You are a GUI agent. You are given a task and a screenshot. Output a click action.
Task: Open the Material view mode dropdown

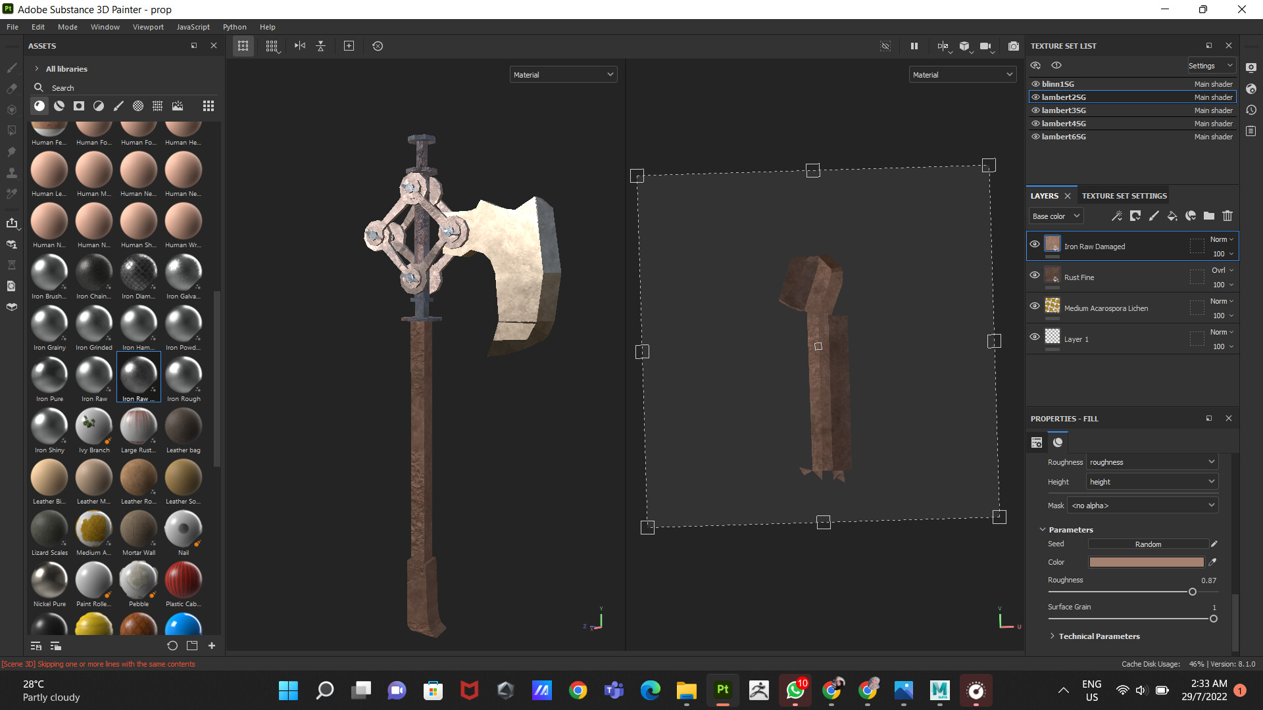coord(563,74)
